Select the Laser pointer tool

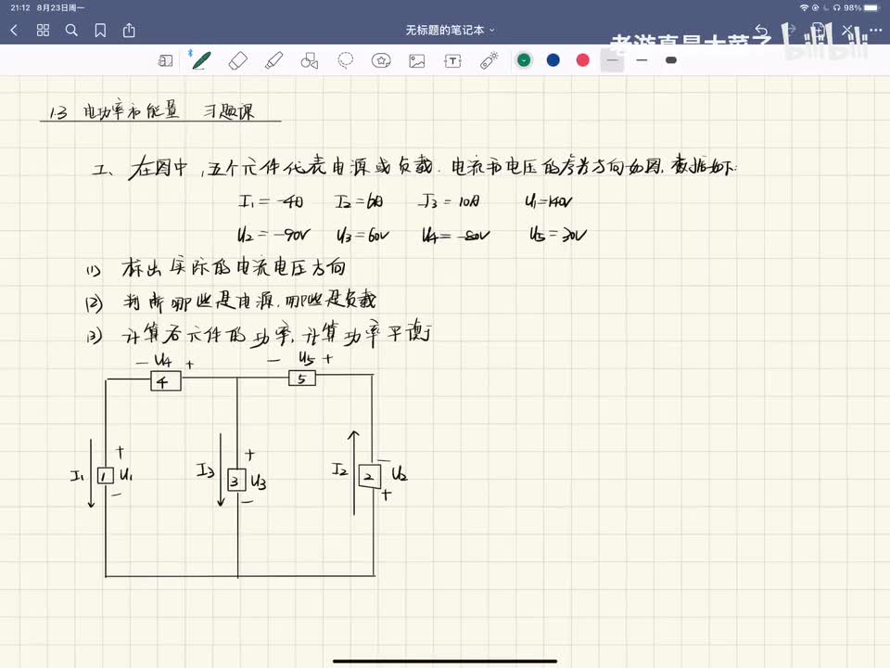point(489,61)
